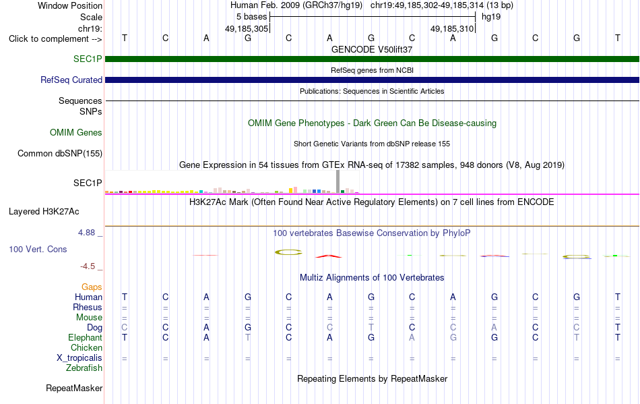
Task: Open Multiz Alignments of 100 Vertebrates title
Action: pos(372,278)
